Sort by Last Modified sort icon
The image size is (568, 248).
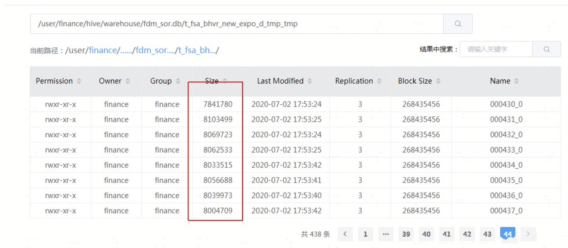pos(310,81)
